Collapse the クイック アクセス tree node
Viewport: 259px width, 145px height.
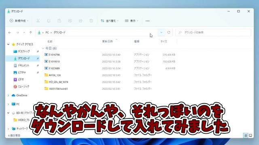[8, 44]
